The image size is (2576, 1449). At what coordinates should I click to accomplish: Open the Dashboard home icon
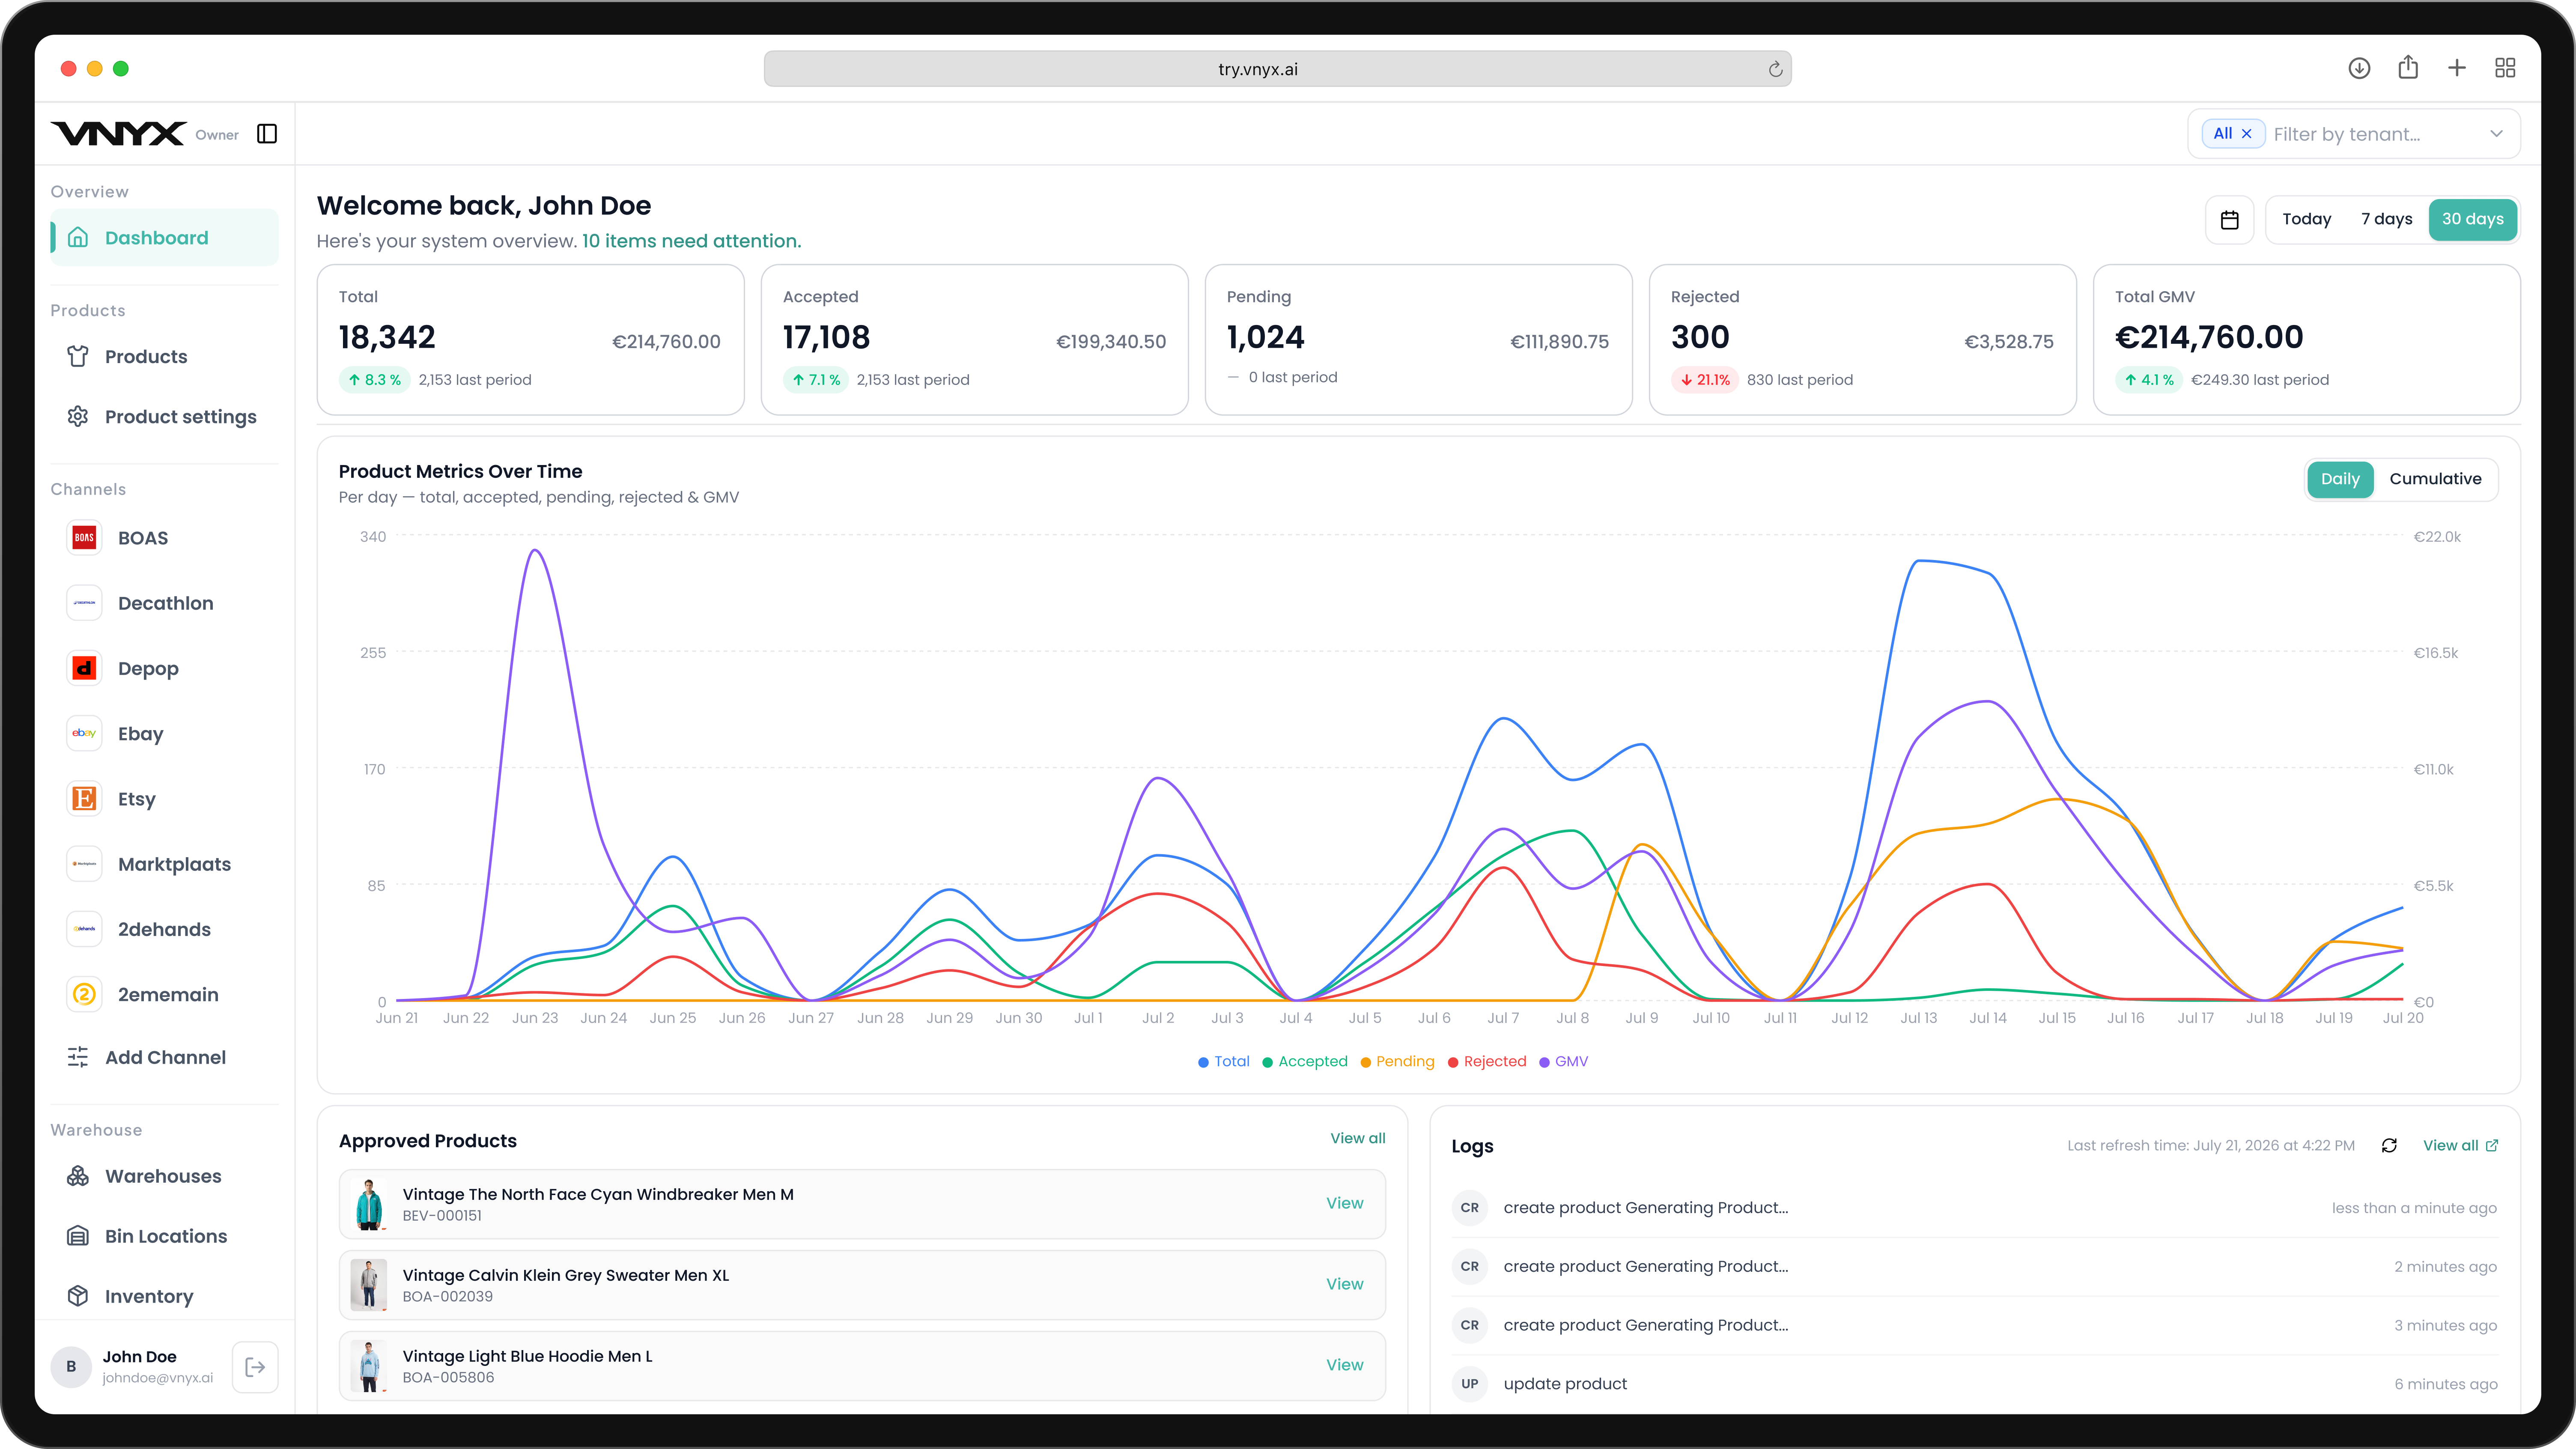tap(78, 237)
